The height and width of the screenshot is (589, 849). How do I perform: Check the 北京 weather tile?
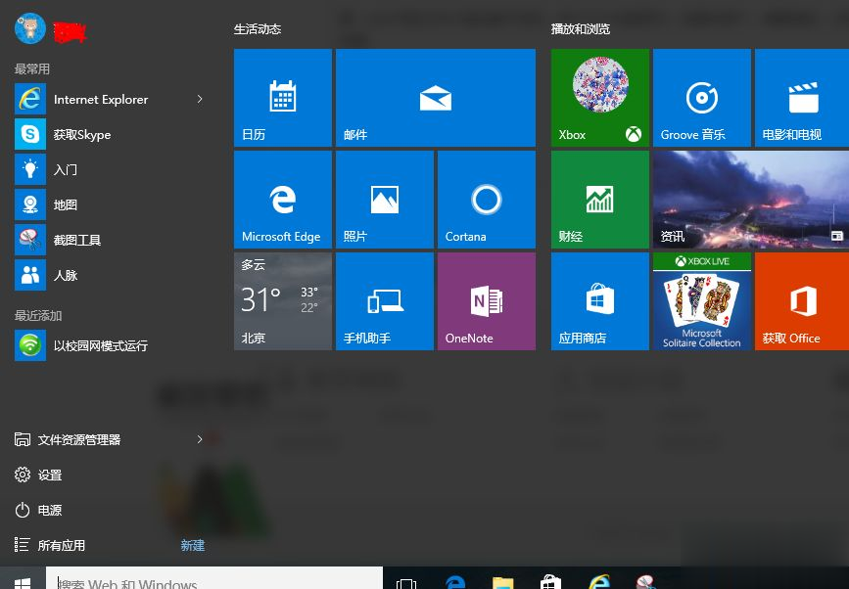tap(282, 300)
